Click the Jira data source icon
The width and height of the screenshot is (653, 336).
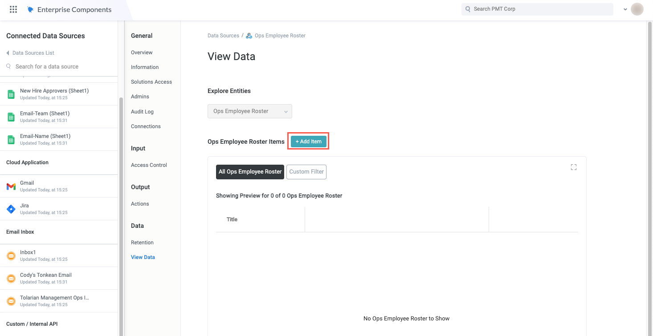(x=11, y=209)
